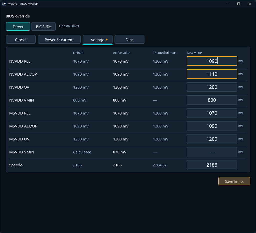Click MSVDD VMIN active value 870 mV
The image size is (256, 233).
coord(120,152)
